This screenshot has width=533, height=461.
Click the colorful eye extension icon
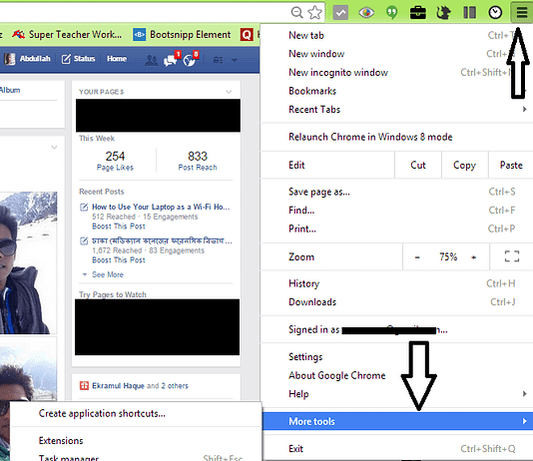pyautogui.click(x=366, y=13)
